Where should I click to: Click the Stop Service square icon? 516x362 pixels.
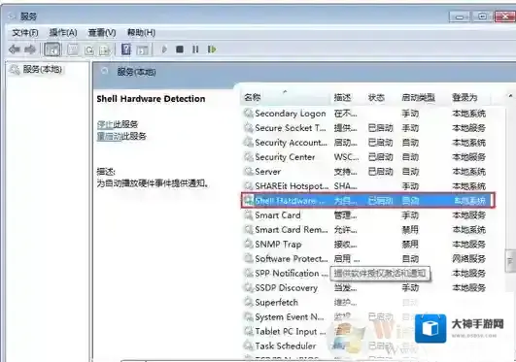(180, 49)
